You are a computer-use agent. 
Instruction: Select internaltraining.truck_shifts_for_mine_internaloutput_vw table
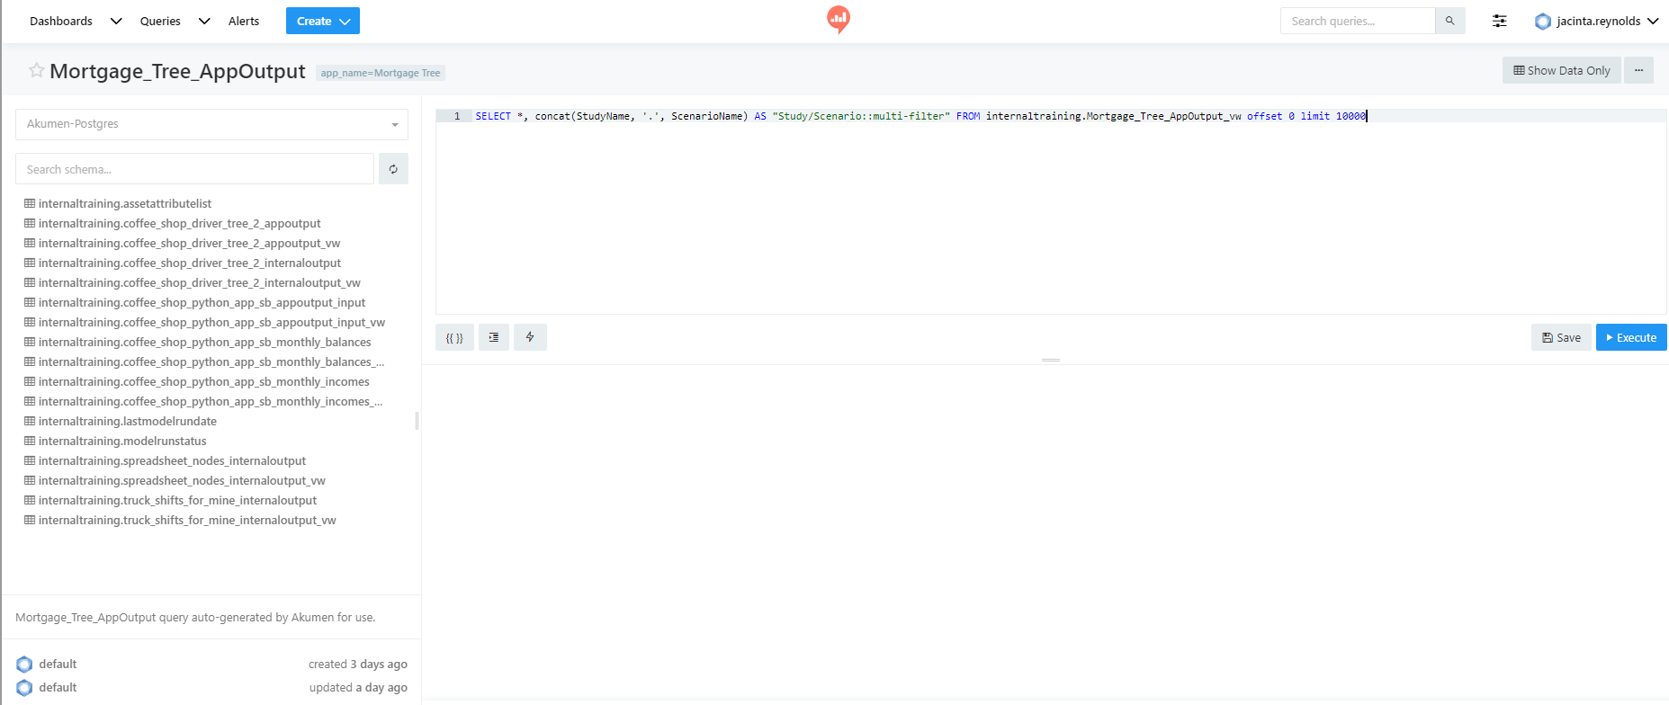coord(187,520)
